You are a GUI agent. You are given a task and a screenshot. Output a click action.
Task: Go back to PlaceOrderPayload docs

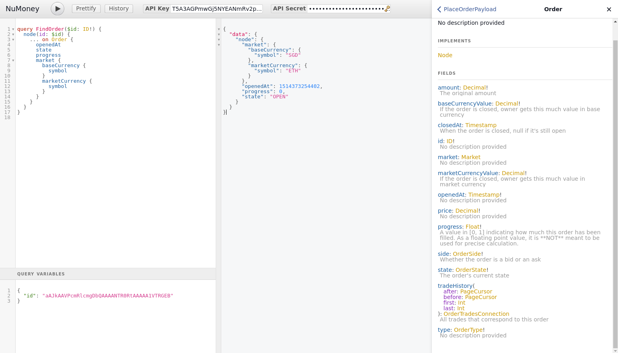pyautogui.click(x=467, y=9)
